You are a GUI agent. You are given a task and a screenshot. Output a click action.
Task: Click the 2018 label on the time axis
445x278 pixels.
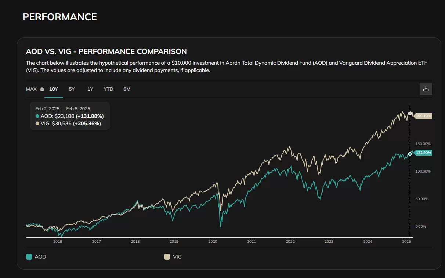click(135, 242)
